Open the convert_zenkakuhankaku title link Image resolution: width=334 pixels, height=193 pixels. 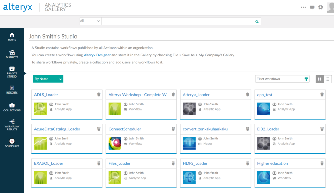(205, 129)
